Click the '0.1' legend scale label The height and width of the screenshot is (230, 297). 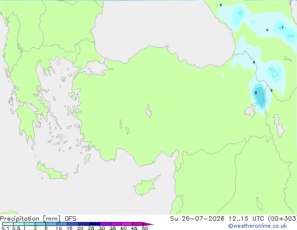point(5,228)
